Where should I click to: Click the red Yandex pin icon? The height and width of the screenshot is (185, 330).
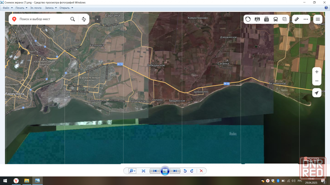click(14, 19)
